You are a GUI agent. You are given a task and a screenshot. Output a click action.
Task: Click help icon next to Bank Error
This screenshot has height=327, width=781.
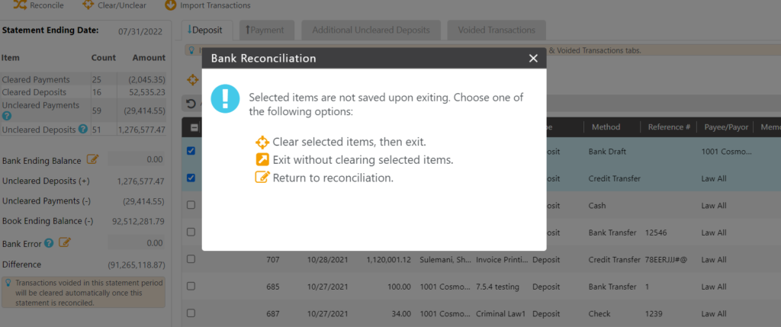(49, 243)
